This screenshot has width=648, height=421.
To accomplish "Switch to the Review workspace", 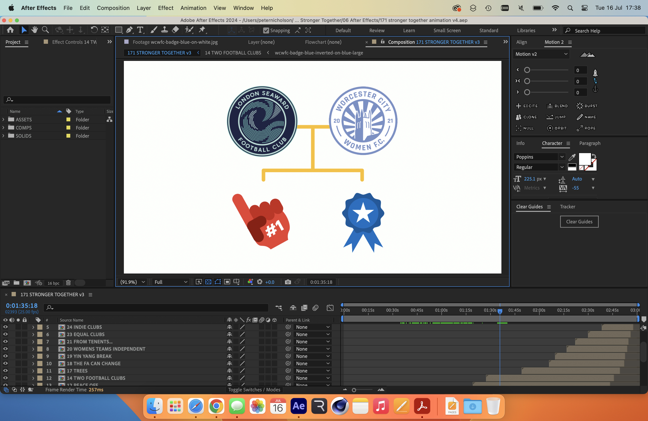I will pos(377,31).
